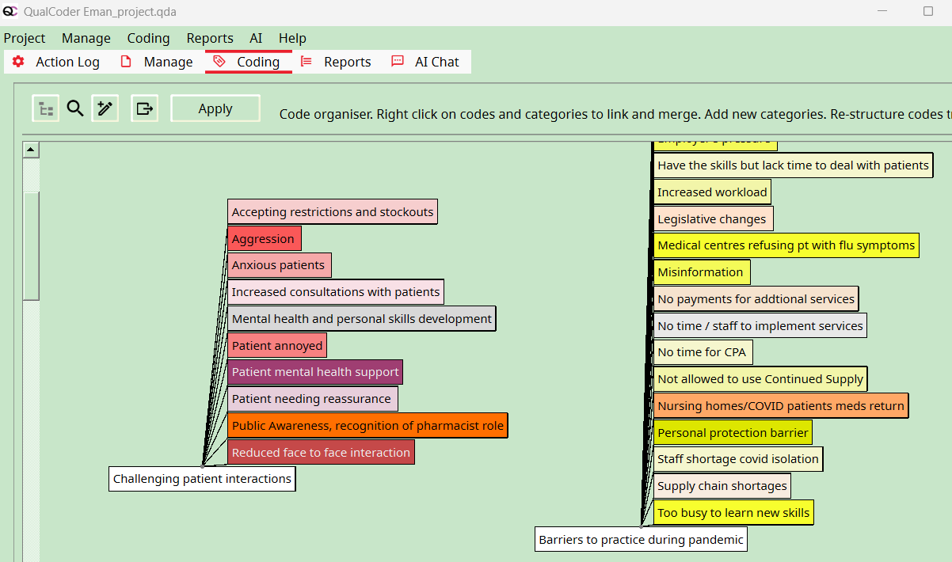The height and width of the screenshot is (562, 952).
Task: Switch to the Action Log tab
Action: [55, 62]
